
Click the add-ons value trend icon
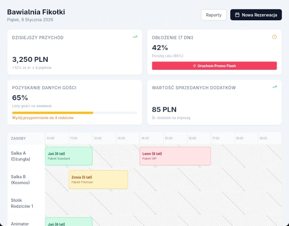pyautogui.click(x=275, y=87)
